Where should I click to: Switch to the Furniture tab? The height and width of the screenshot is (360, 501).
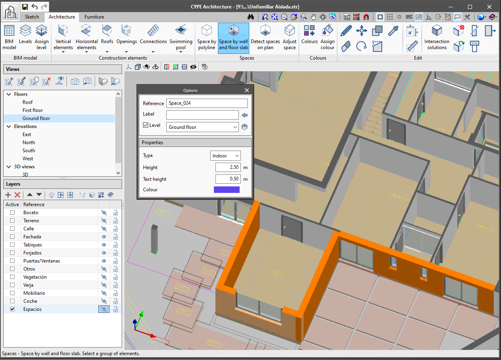94,17
